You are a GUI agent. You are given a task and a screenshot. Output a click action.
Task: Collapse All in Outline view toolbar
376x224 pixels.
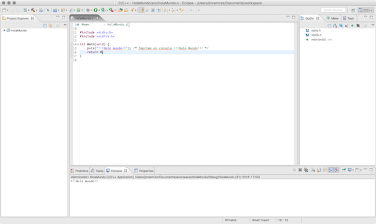coord(330,25)
